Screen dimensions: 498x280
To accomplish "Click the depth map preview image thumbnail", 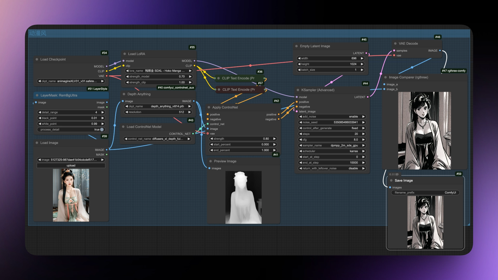I will coord(243,197).
